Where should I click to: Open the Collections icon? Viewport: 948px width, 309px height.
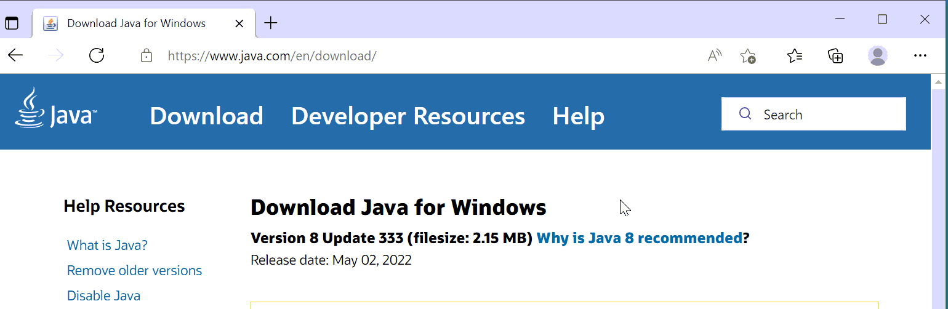pyautogui.click(x=835, y=56)
